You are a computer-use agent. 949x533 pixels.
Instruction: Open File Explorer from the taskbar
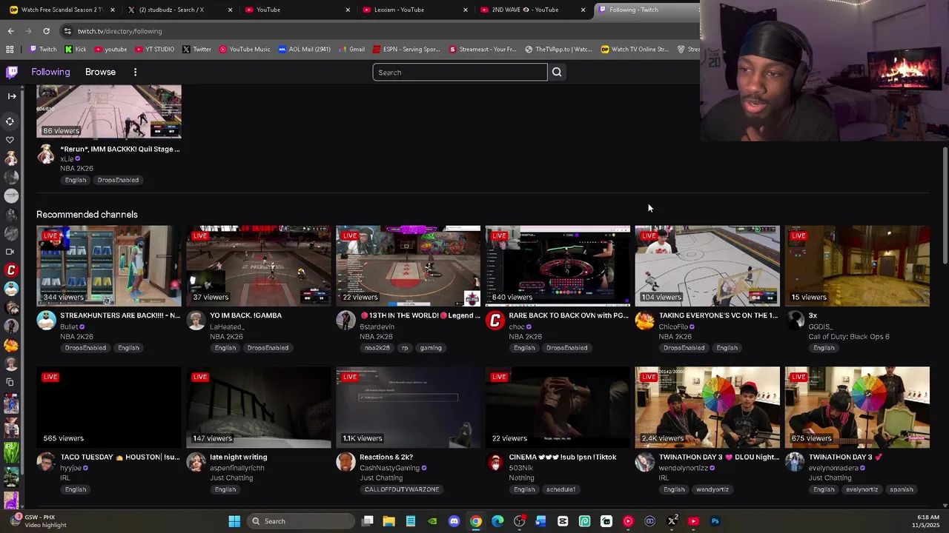[x=388, y=521]
